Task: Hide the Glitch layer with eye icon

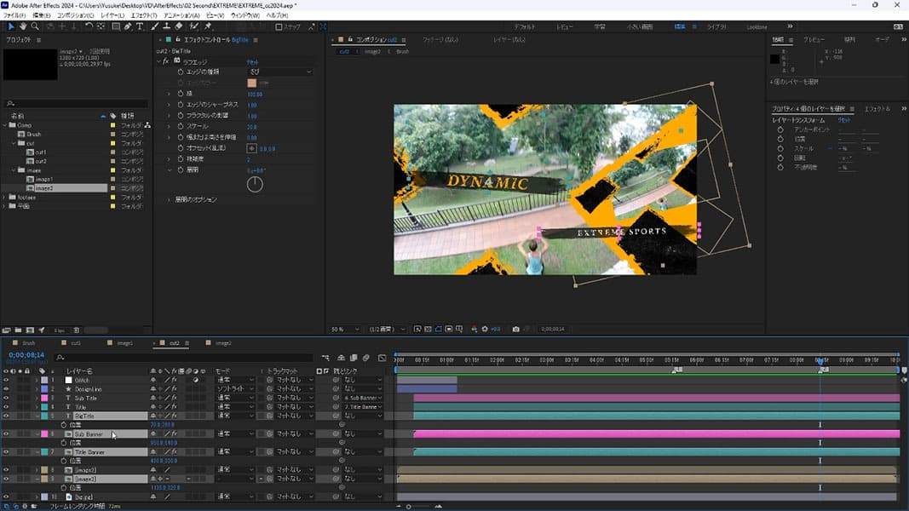Action: pyautogui.click(x=6, y=380)
